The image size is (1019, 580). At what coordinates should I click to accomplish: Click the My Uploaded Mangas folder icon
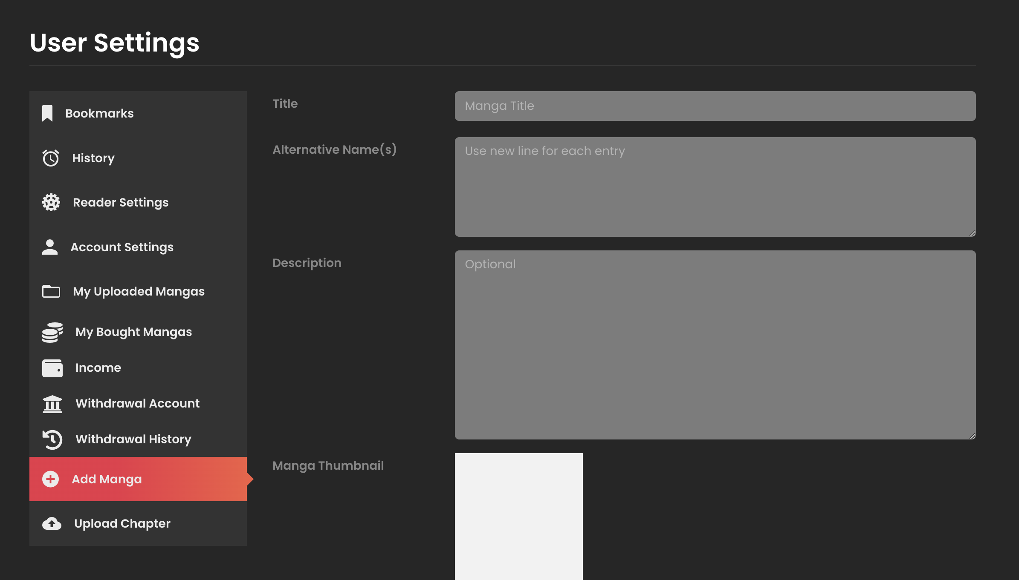(x=51, y=291)
